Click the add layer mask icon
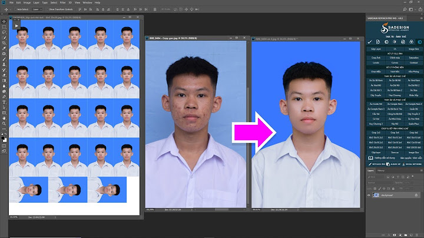Viewport: 424px width, 238px height. pos(395,235)
